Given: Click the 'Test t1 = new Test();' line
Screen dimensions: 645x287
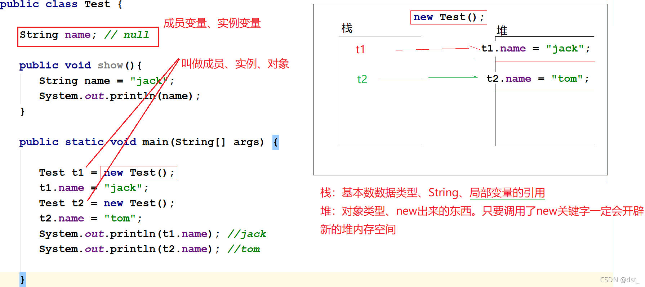Looking at the screenshot, I should pyautogui.click(x=107, y=173).
